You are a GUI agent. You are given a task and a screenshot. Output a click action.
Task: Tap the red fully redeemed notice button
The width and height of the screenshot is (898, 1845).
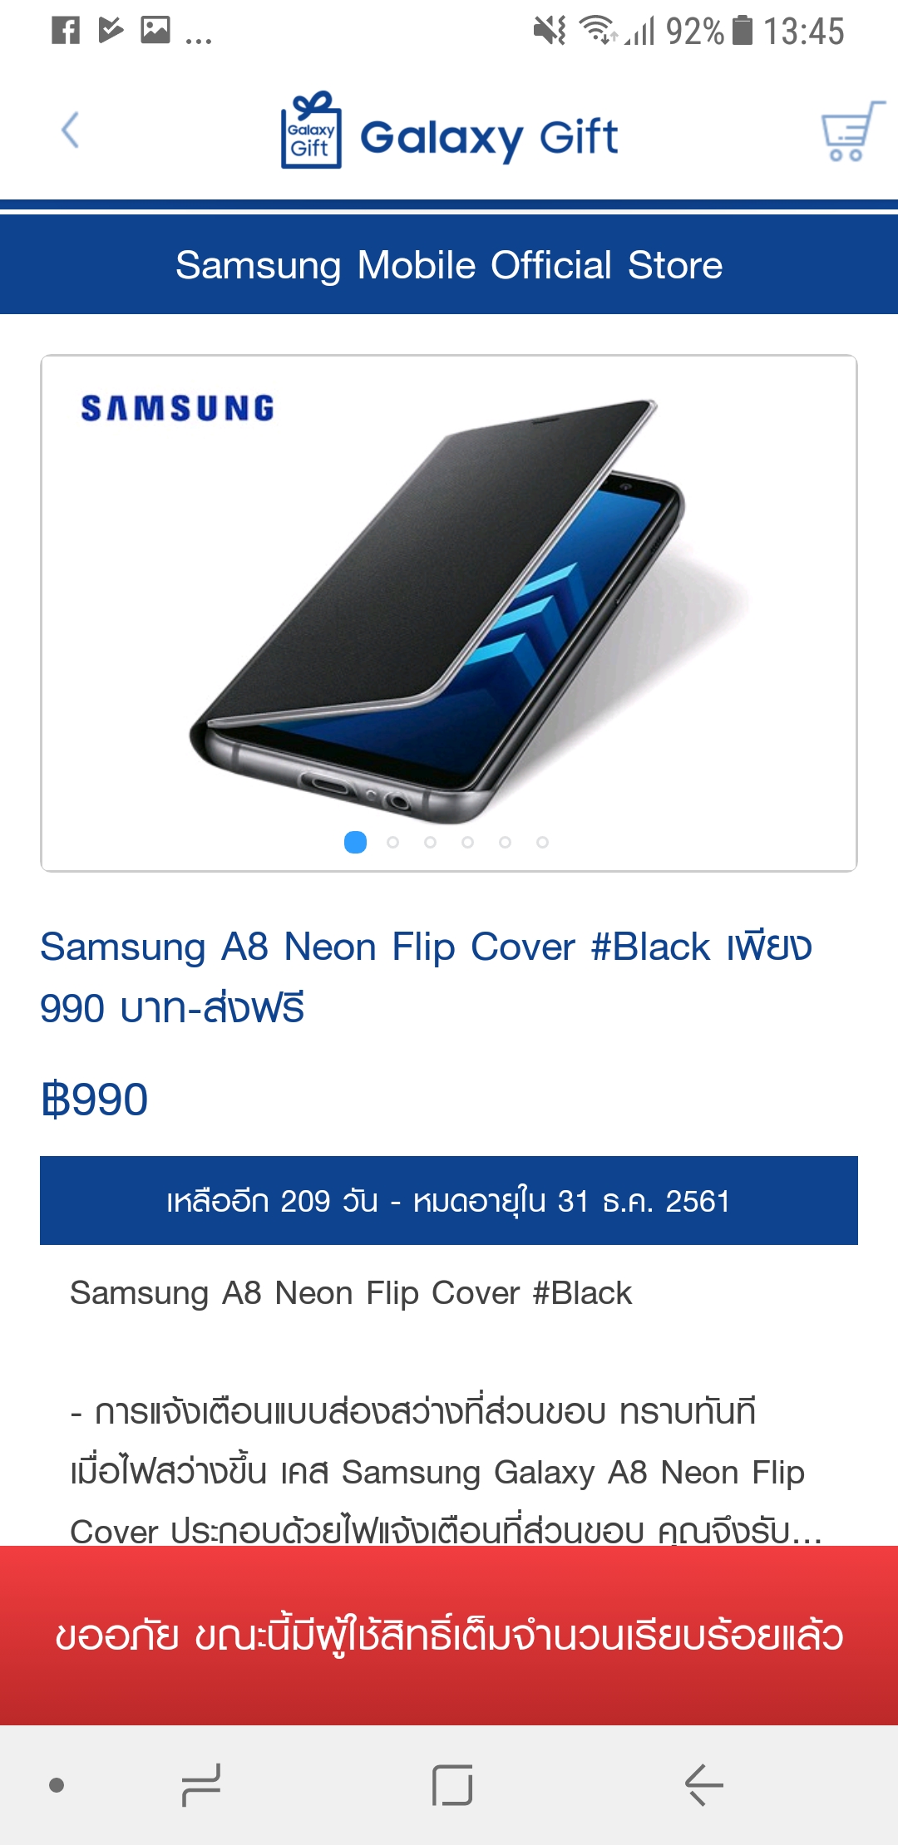tap(449, 1635)
